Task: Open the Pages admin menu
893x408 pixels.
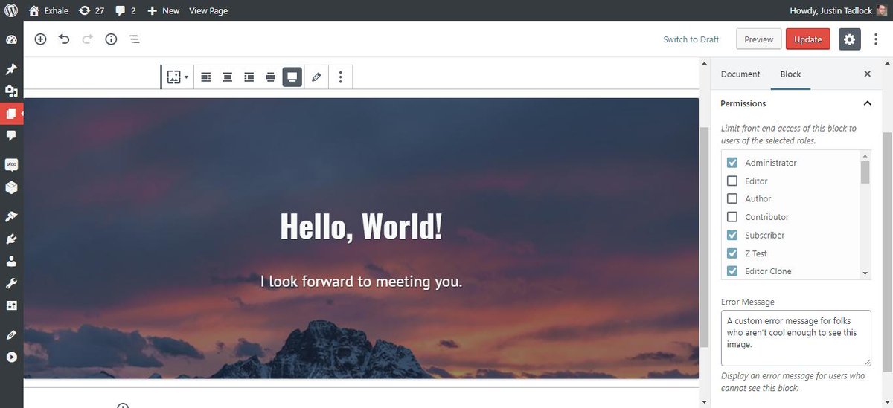Action: point(11,114)
